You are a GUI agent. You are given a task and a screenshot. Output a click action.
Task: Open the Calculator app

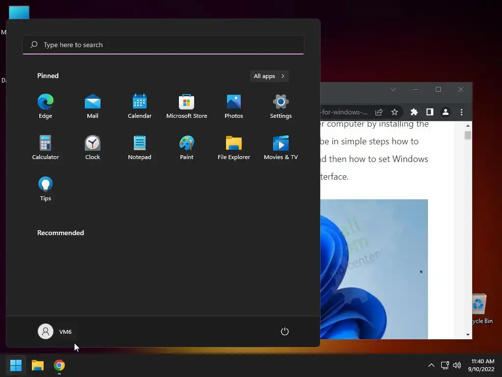46,147
